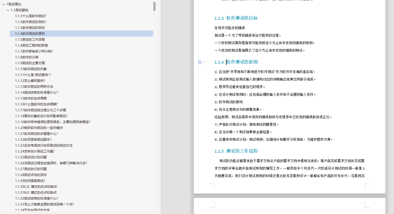Select 1.1.11什么是“测试案例”?
Image resolution: width=394 pixels, height=214 pixels.
pyautogui.click(x=33, y=75)
